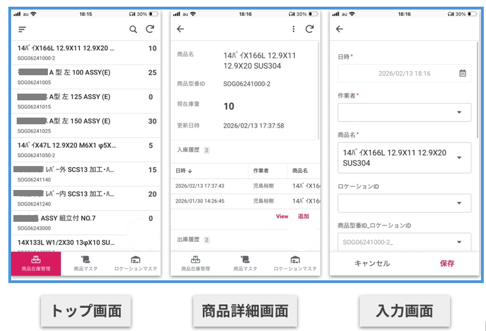Open the three-dot menu on detail screen
Viewport: 486px width, 331px height.
[294, 30]
